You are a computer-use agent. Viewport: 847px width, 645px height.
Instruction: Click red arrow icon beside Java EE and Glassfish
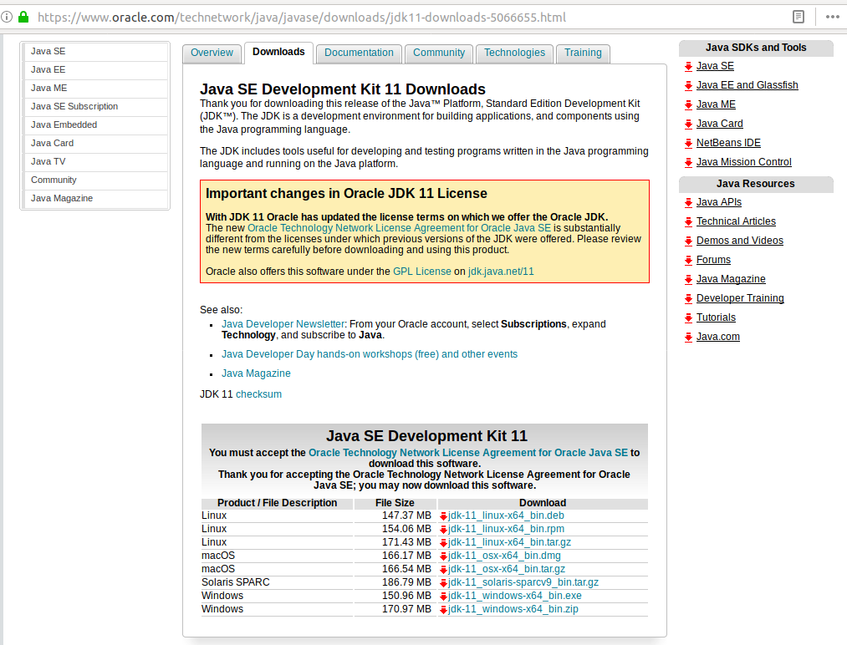point(688,86)
